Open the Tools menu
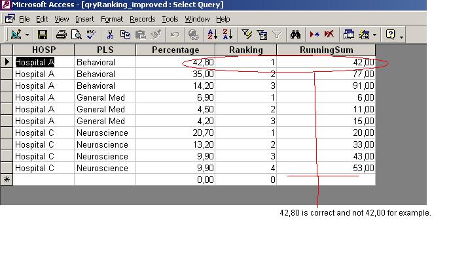Screen dimensions: 449x260 pyautogui.click(x=170, y=19)
